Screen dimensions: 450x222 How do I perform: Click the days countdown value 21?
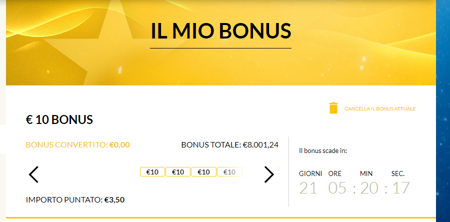point(308,188)
